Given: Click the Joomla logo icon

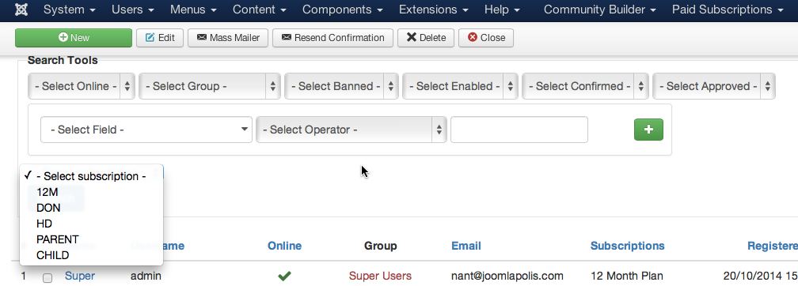Looking at the screenshot, I should (21, 9).
